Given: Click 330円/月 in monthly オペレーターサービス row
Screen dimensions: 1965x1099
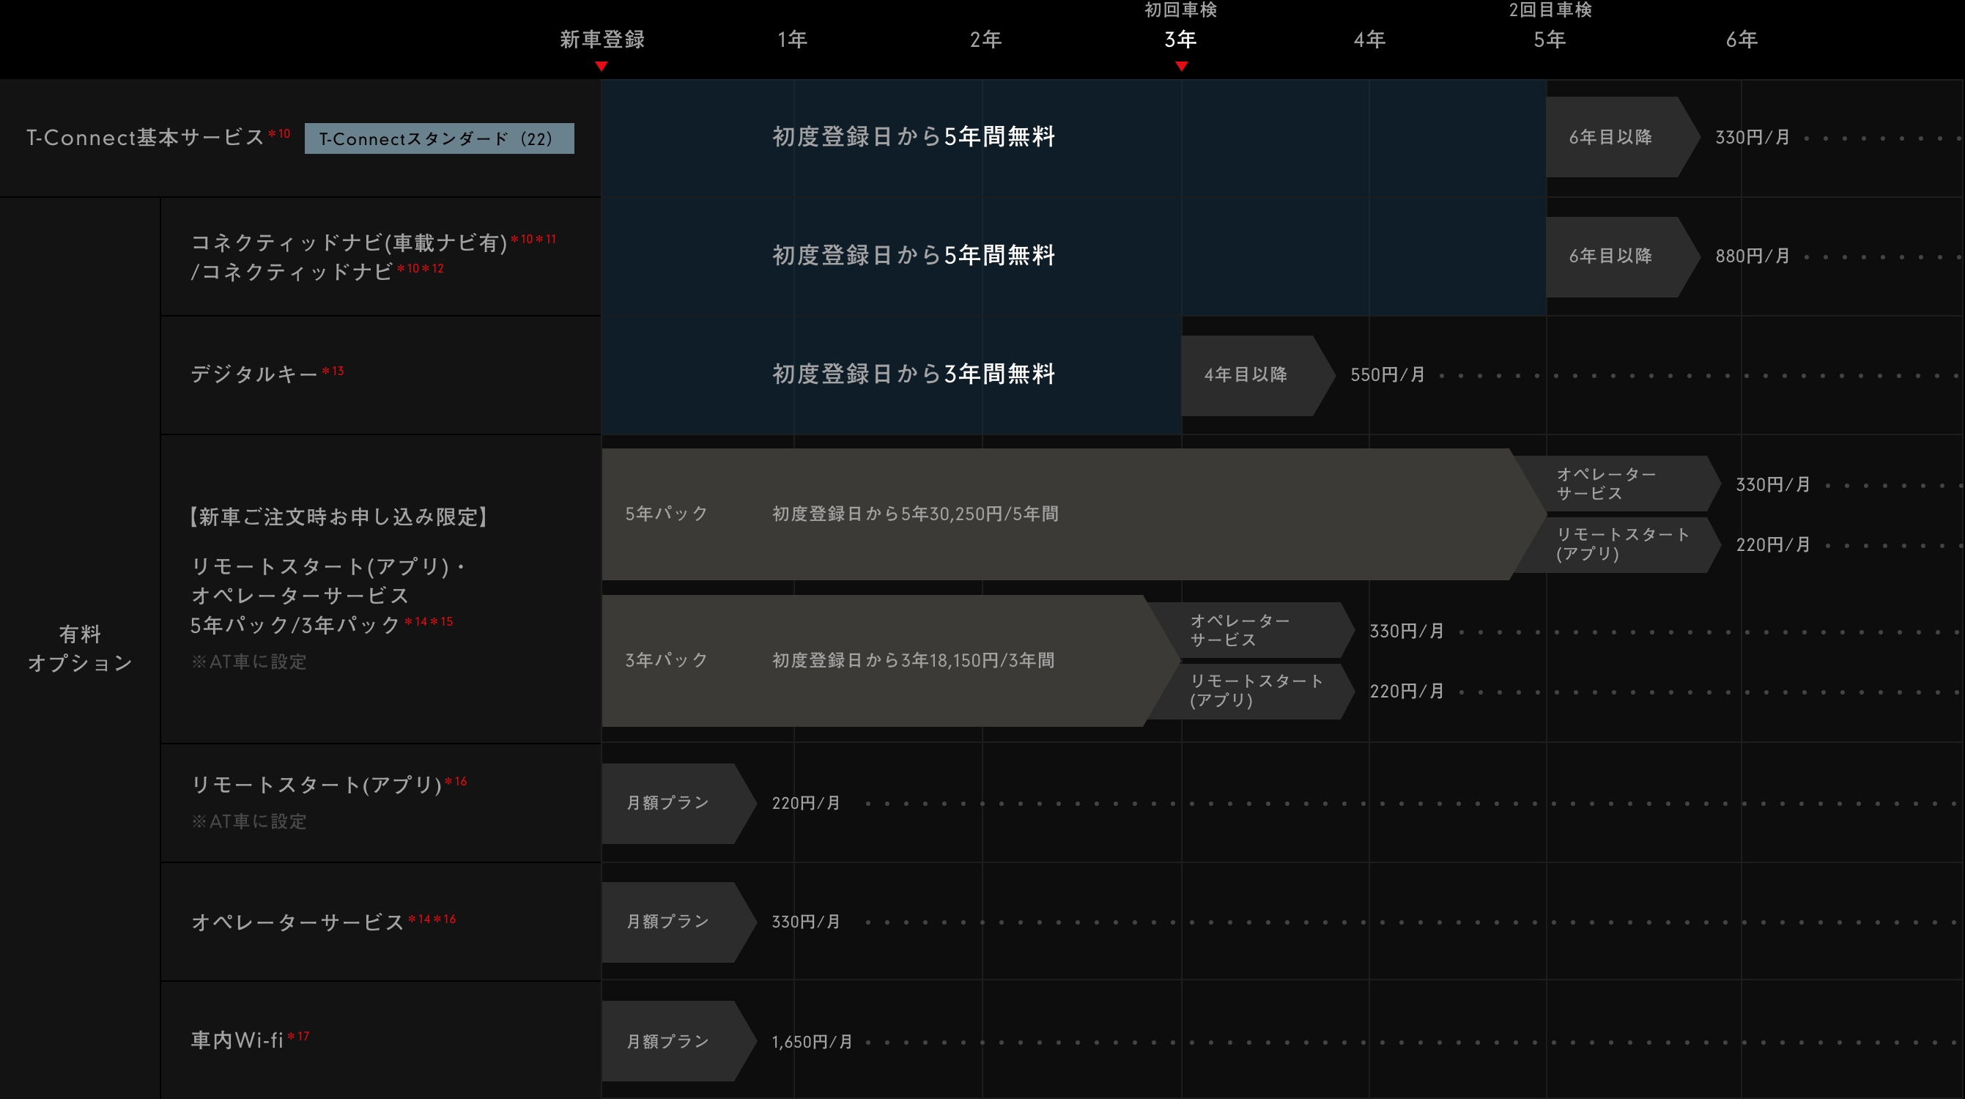Looking at the screenshot, I should pyautogui.click(x=805, y=922).
